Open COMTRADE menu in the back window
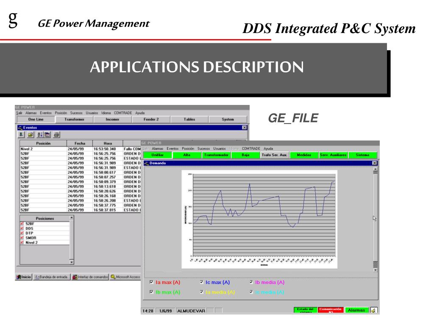 pos(123,113)
